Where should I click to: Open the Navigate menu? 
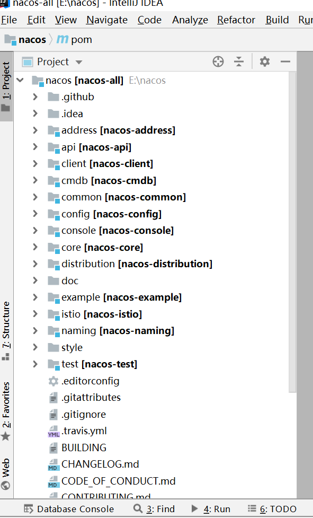click(107, 20)
